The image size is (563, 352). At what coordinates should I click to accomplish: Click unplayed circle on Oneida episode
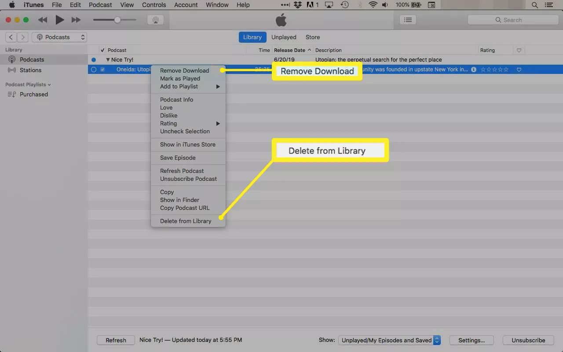93,70
